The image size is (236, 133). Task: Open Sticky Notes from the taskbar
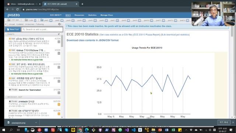[x=180, y=130]
